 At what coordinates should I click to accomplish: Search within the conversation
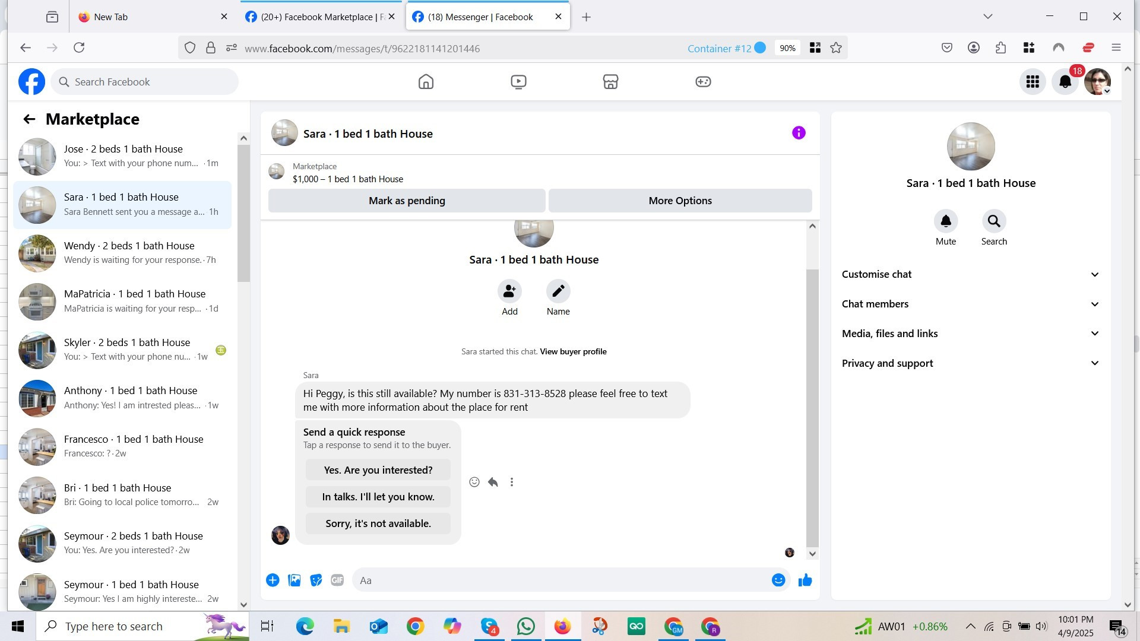point(994,221)
